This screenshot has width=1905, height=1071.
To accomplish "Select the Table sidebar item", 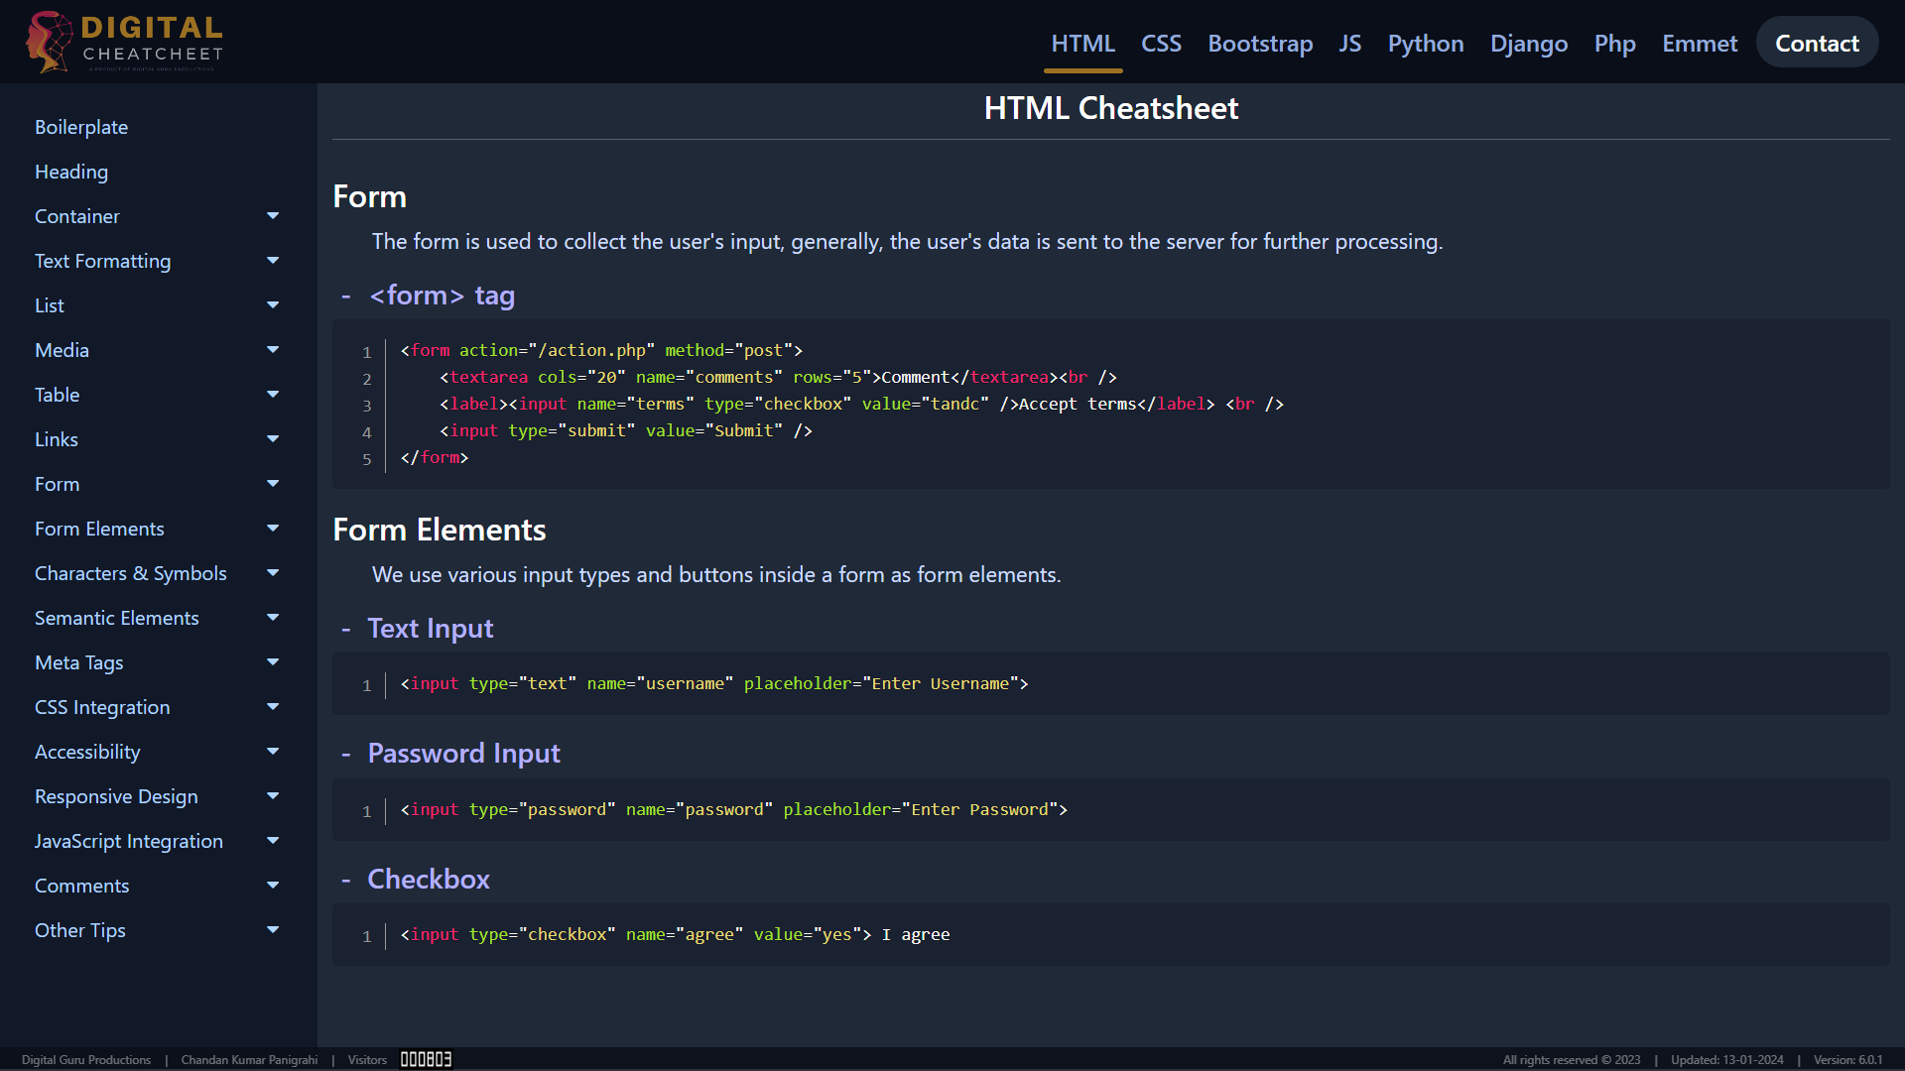I will click(x=58, y=395).
